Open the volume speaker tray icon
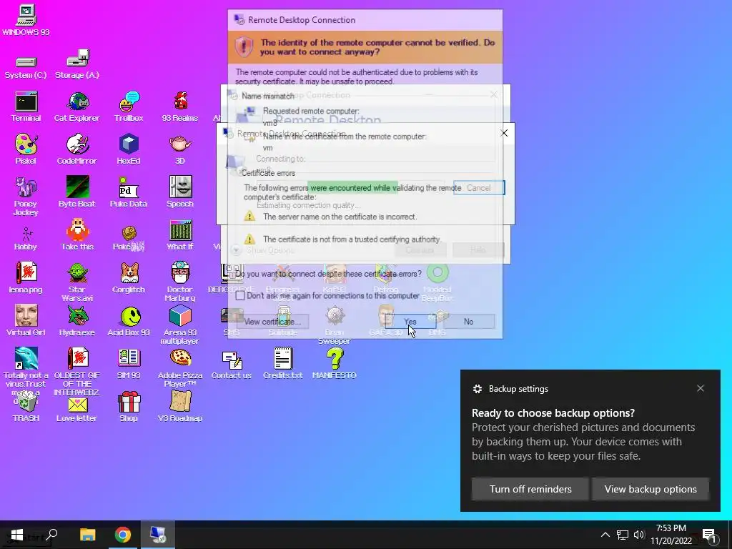Screen dimensions: 732x549 click(x=638, y=535)
